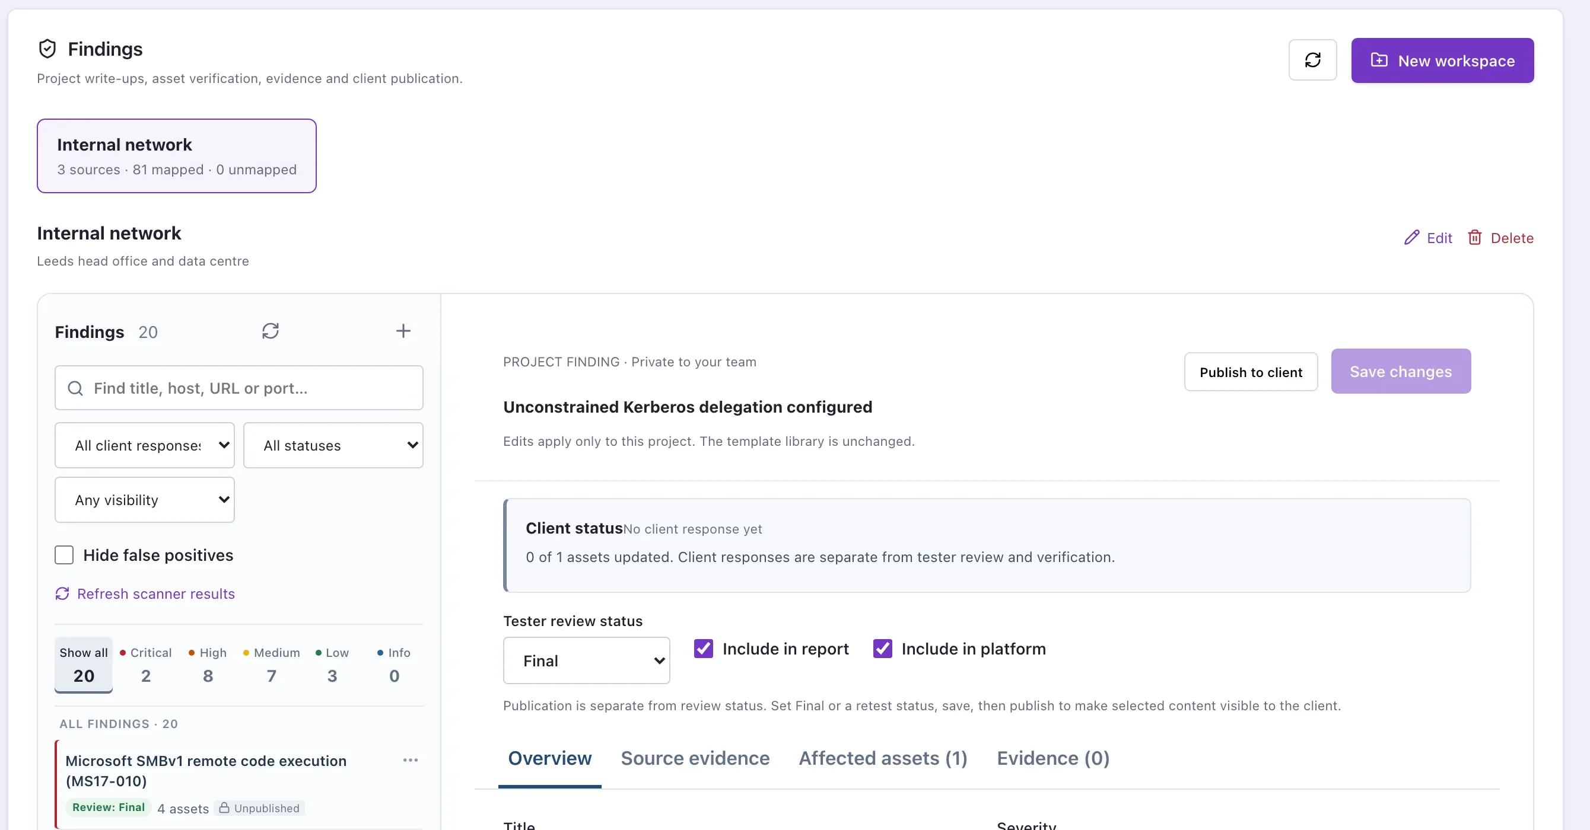
Task: Filter findings by Info severity
Action: click(394, 665)
